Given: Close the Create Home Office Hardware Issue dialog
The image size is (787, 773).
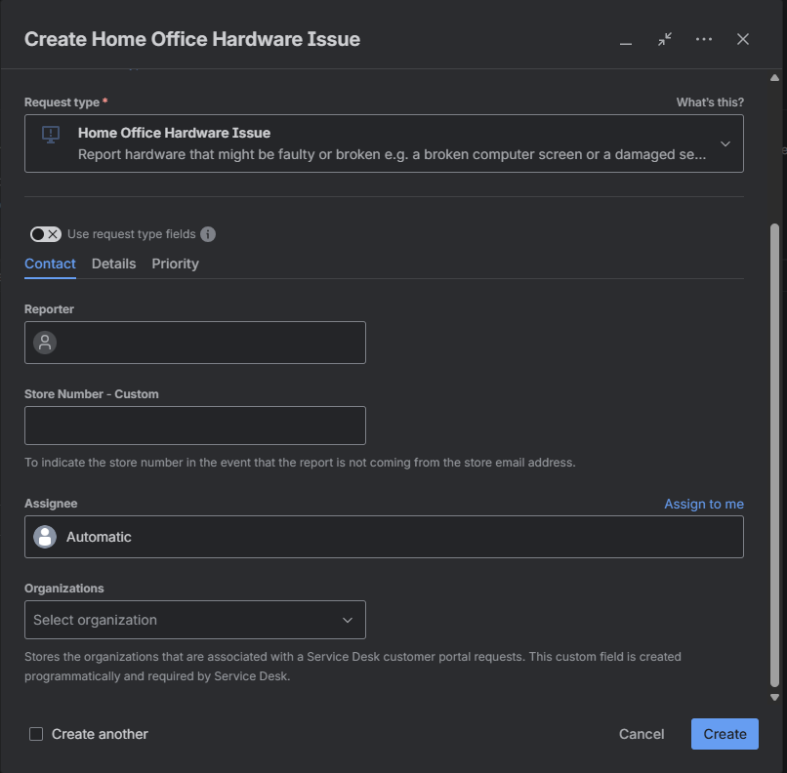Looking at the screenshot, I should point(743,39).
